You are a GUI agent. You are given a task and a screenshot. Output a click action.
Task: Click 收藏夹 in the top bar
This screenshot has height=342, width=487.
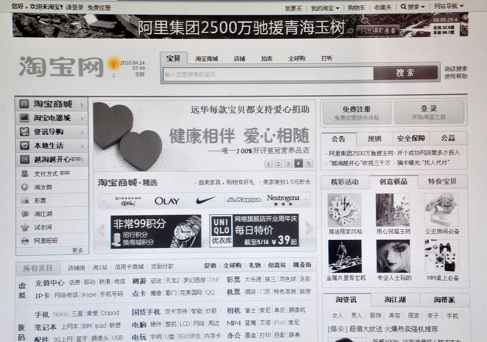[x=383, y=7]
